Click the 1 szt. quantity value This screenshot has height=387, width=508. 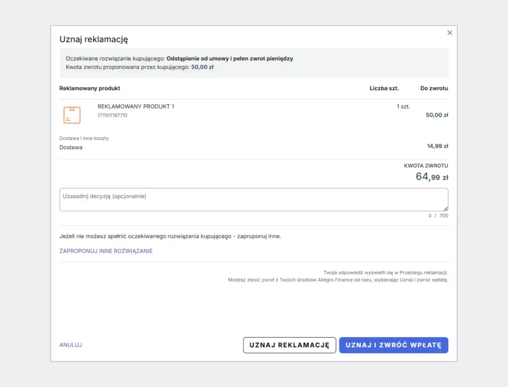[x=403, y=107]
